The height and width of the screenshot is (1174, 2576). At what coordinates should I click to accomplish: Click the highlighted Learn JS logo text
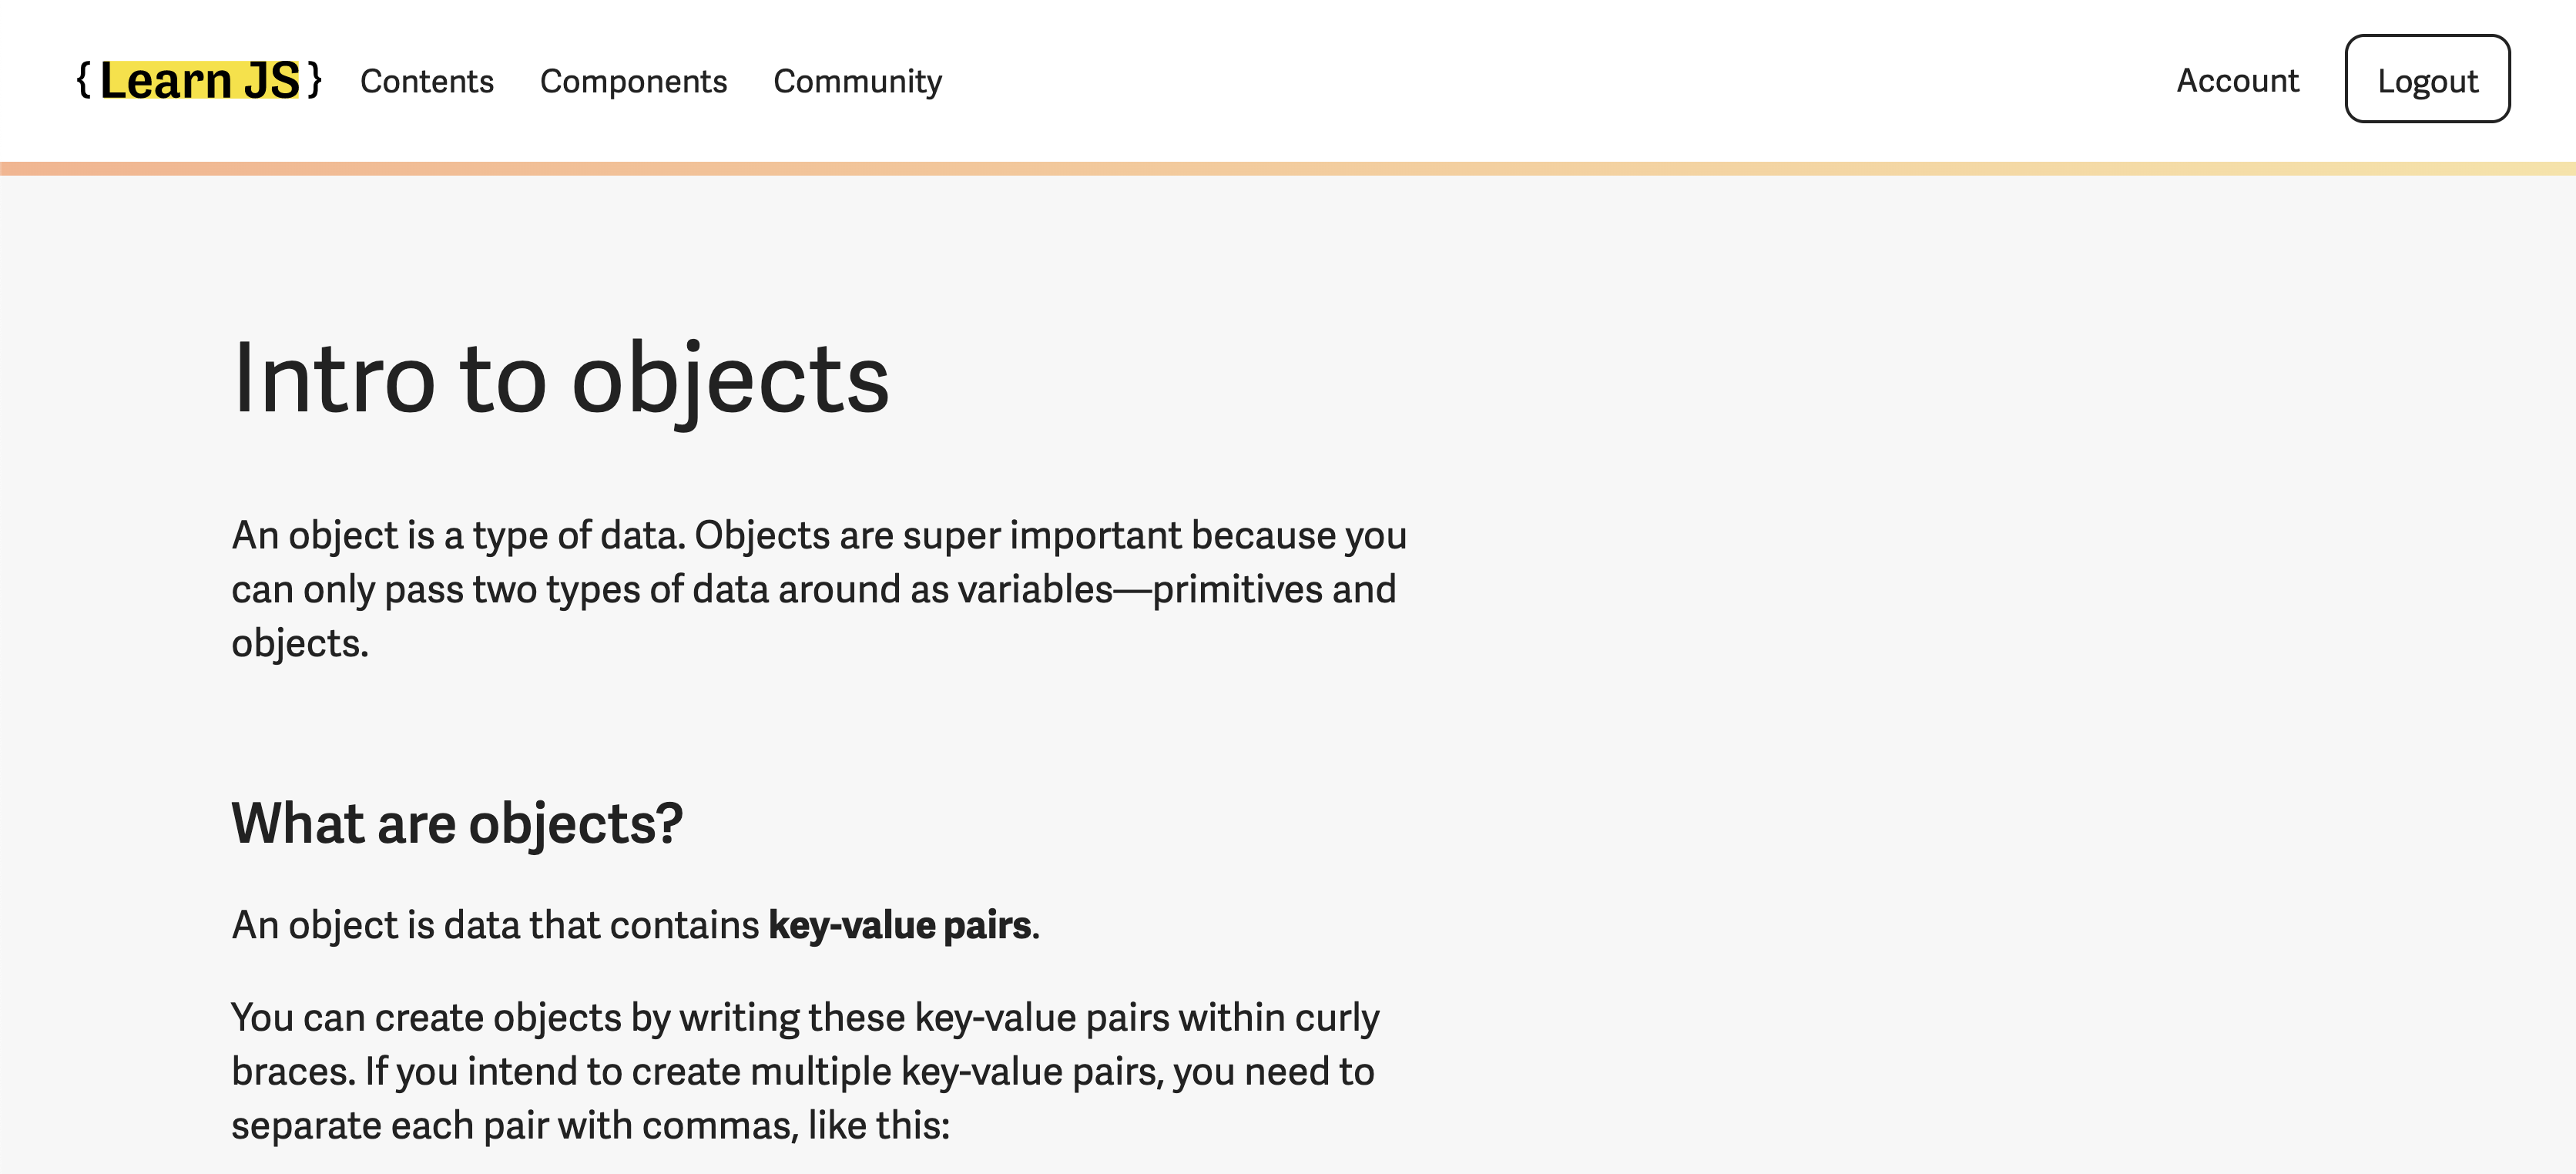pyautogui.click(x=199, y=80)
